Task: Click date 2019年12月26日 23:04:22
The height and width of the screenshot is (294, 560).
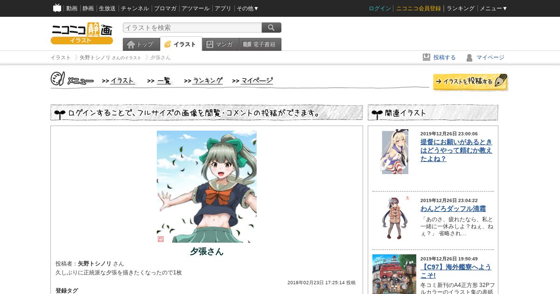Action: pyautogui.click(x=449, y=201)
